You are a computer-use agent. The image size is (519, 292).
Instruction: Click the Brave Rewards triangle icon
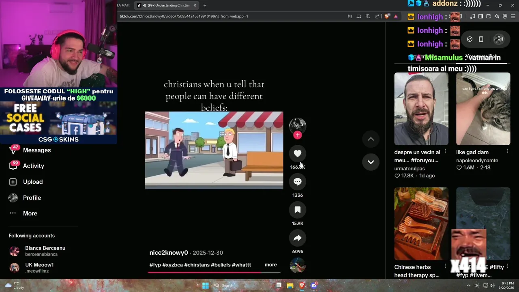pos(396,16)
